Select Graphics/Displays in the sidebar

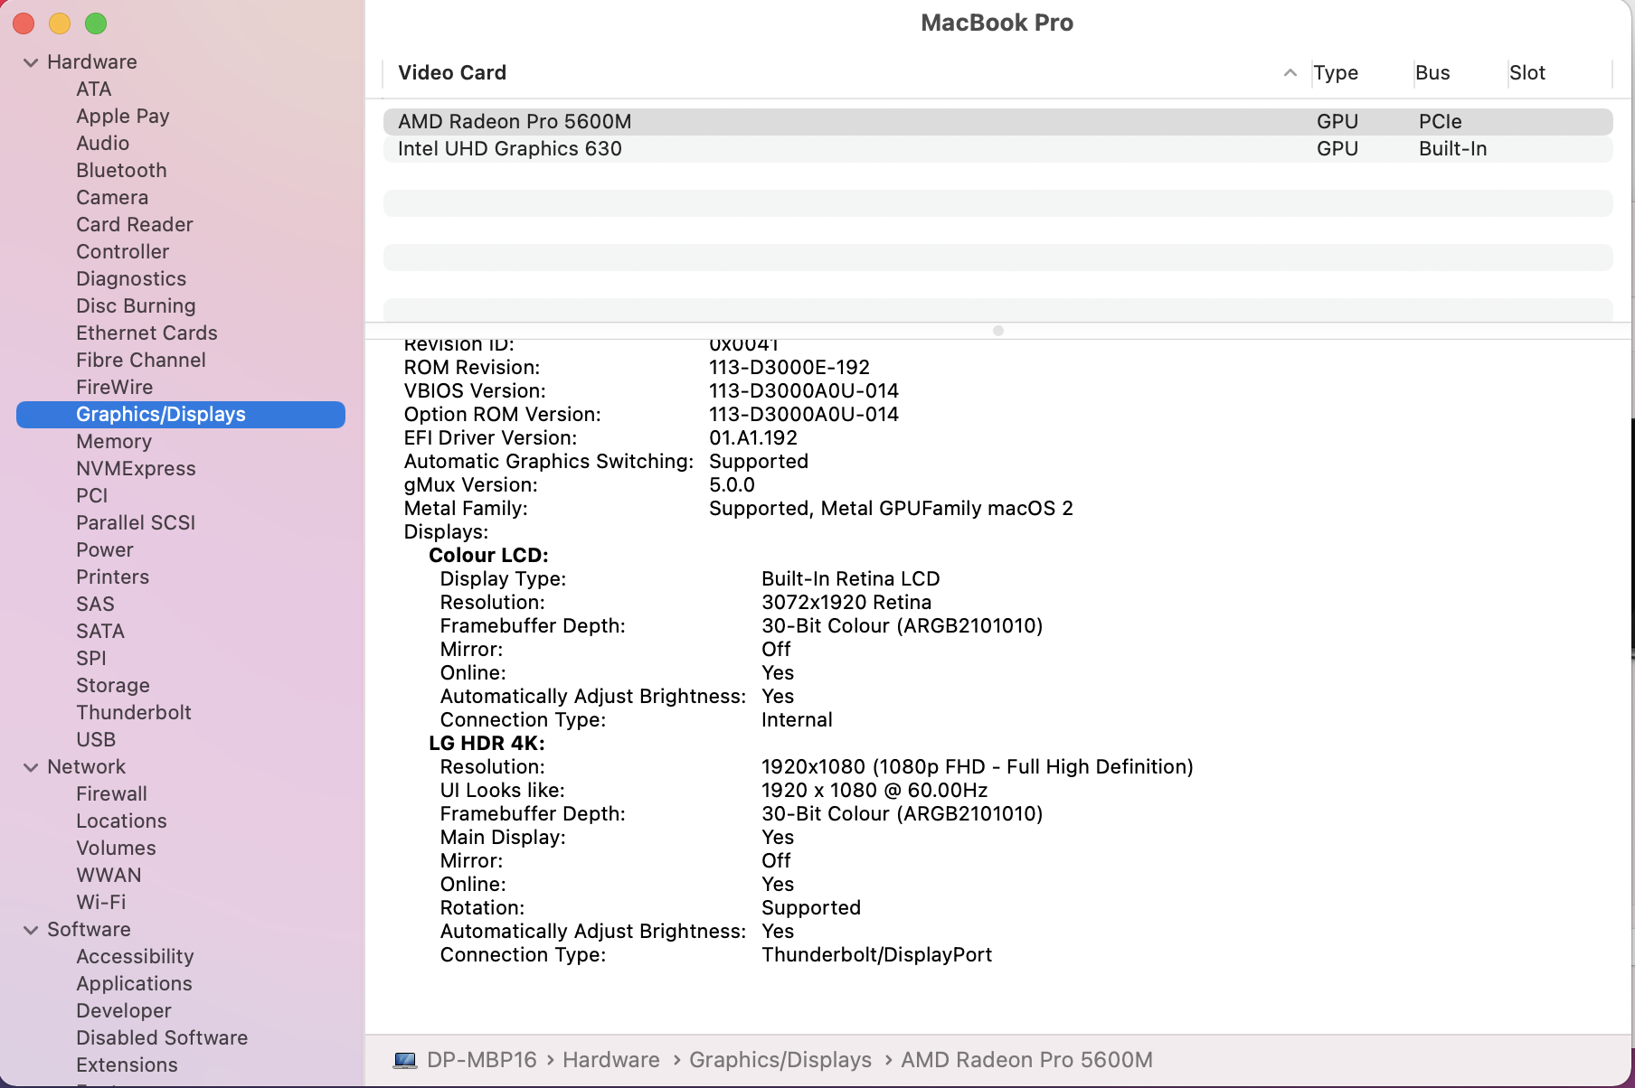pyautogui.click(x=181, y=415)
